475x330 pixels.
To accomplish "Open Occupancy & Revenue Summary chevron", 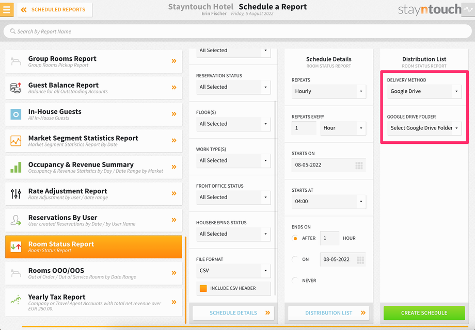I will click(x=174, y=167).
